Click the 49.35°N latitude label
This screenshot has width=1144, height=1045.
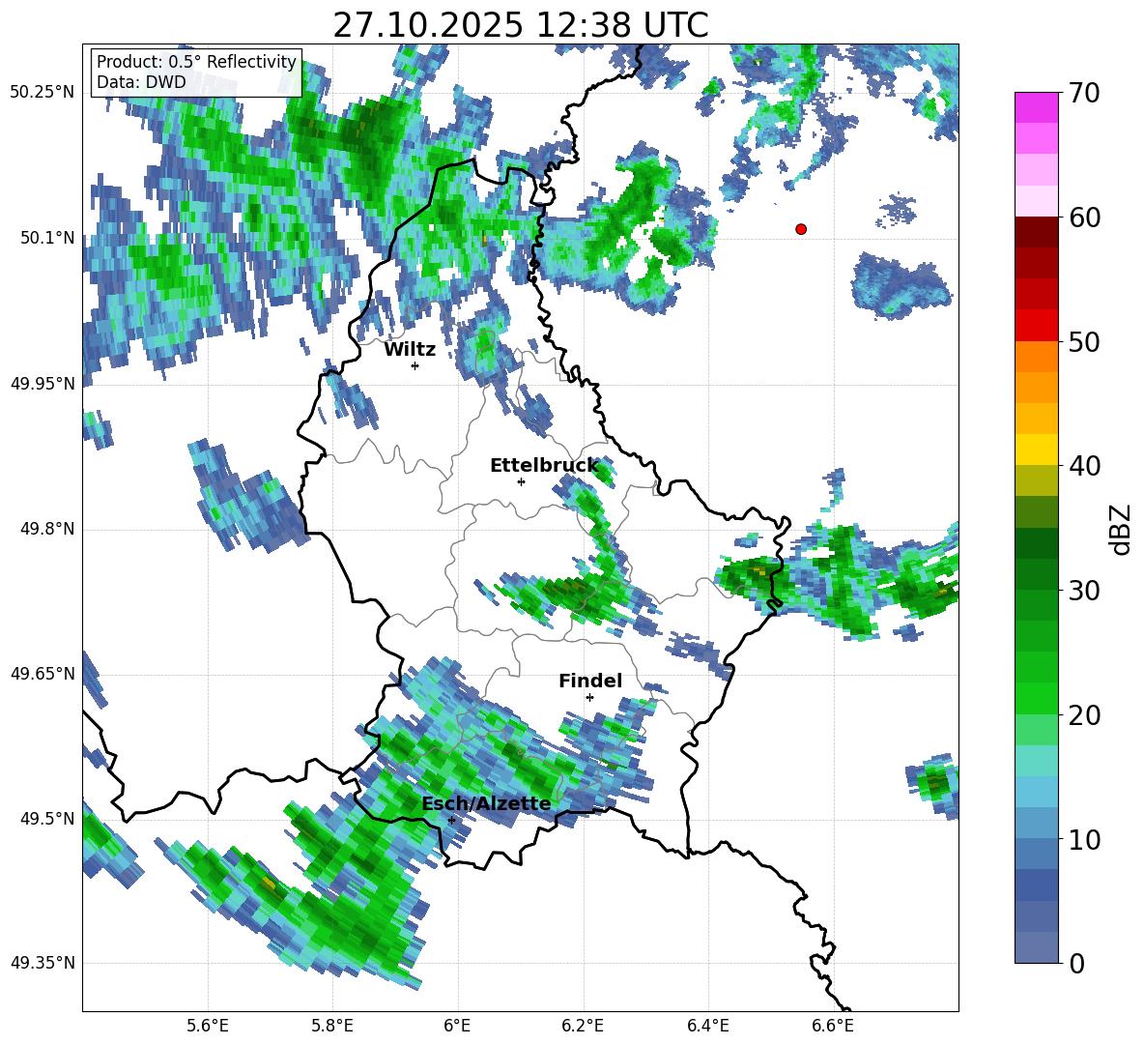pyautogui.click(x=43, y=963)
